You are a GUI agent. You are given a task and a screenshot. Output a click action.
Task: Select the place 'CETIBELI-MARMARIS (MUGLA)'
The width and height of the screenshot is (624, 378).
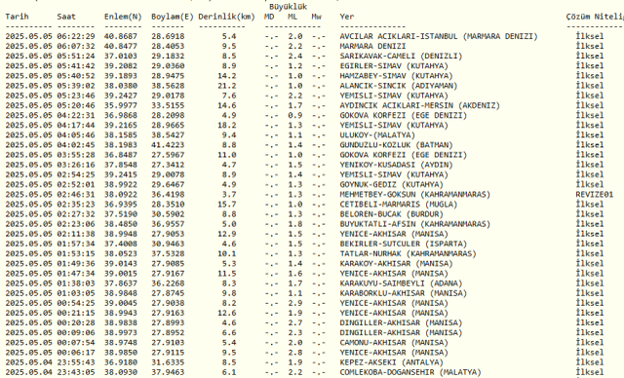click(399, 205)
